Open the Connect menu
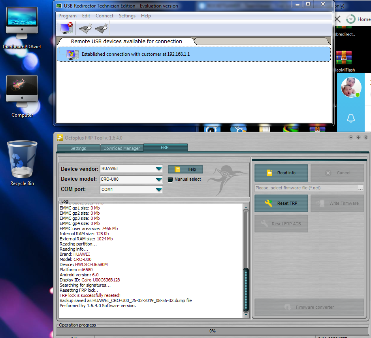 tap(104, 16)
